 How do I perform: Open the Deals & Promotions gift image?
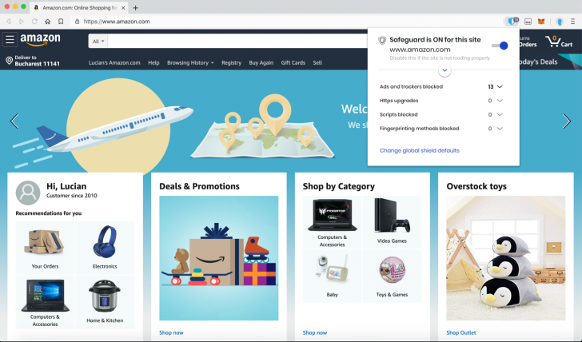(218, 258)
